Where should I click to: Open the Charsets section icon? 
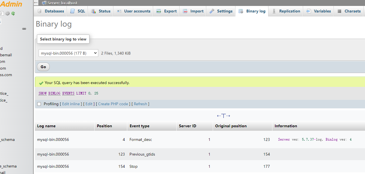[x=339, y=11]
